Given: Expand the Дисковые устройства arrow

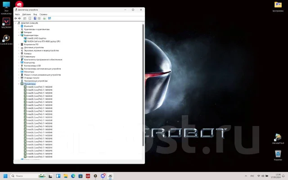Looking at the screenshot, I should 19,47.
